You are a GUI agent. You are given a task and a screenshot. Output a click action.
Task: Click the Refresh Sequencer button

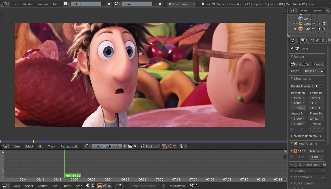(x=144, y=186)
